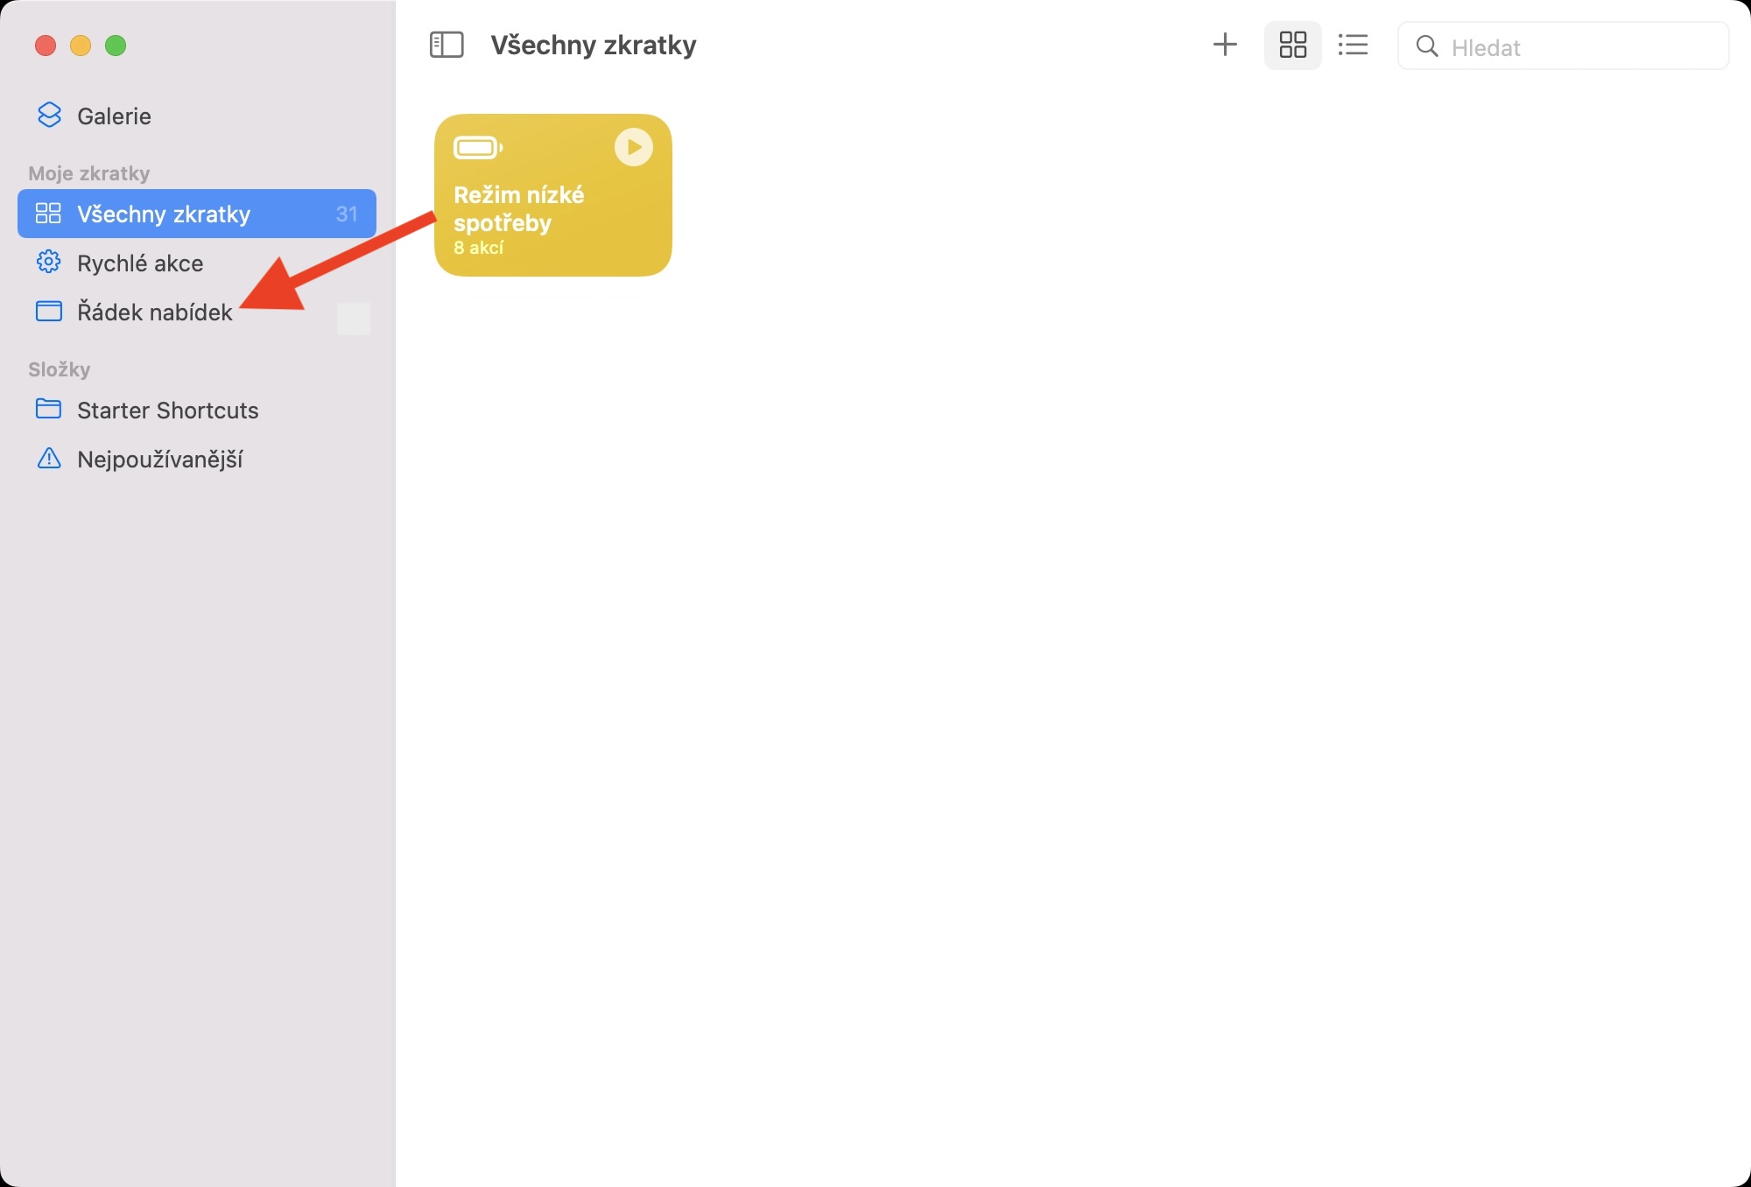Open Rychlé akce section

click(140, 263)
